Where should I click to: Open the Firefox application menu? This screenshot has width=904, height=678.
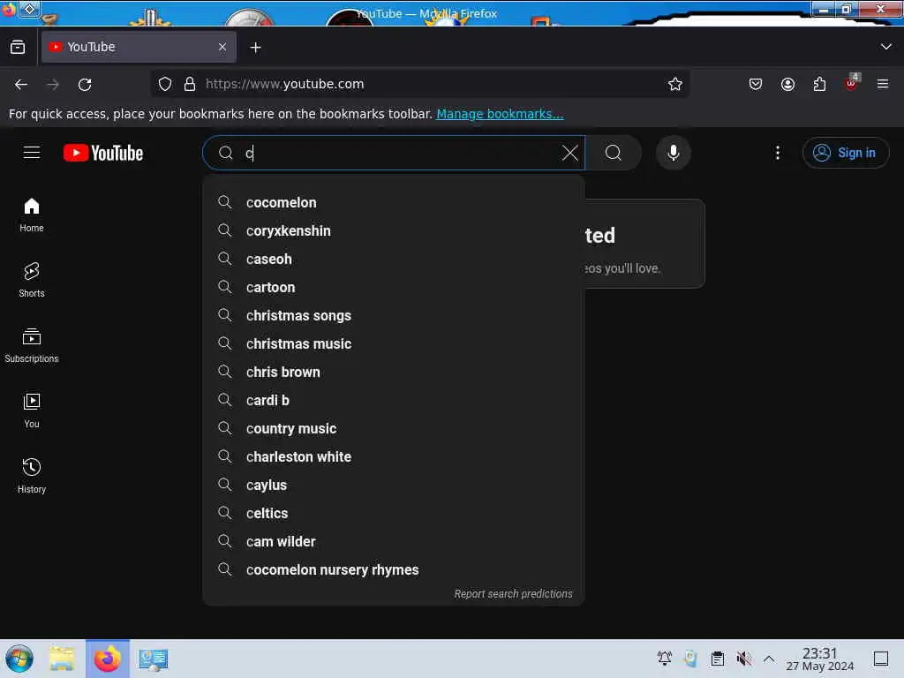(x=883, y=84)
